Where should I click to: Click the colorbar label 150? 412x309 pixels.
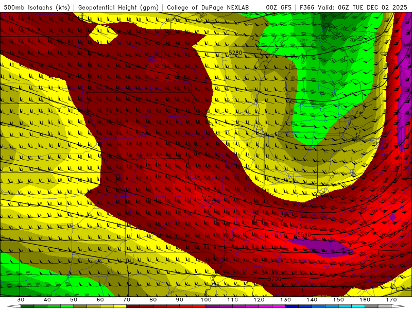click(x=338, y=300)
